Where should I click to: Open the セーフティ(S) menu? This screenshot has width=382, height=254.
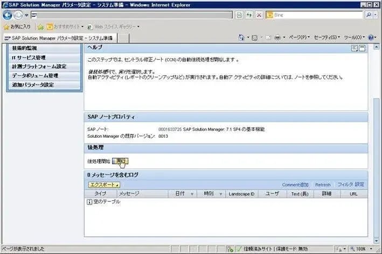327,38
